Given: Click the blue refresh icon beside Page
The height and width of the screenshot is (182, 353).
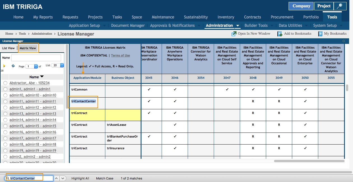Looking at the screenshot, I should (13, 66).
